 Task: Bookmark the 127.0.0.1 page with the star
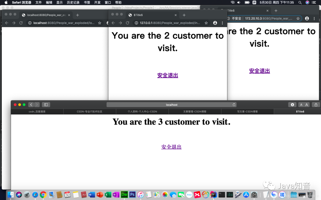click(206, 23)
